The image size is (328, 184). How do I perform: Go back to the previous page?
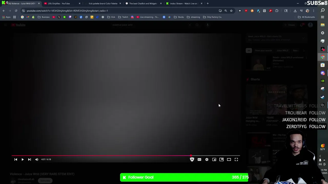coord(4,11)
